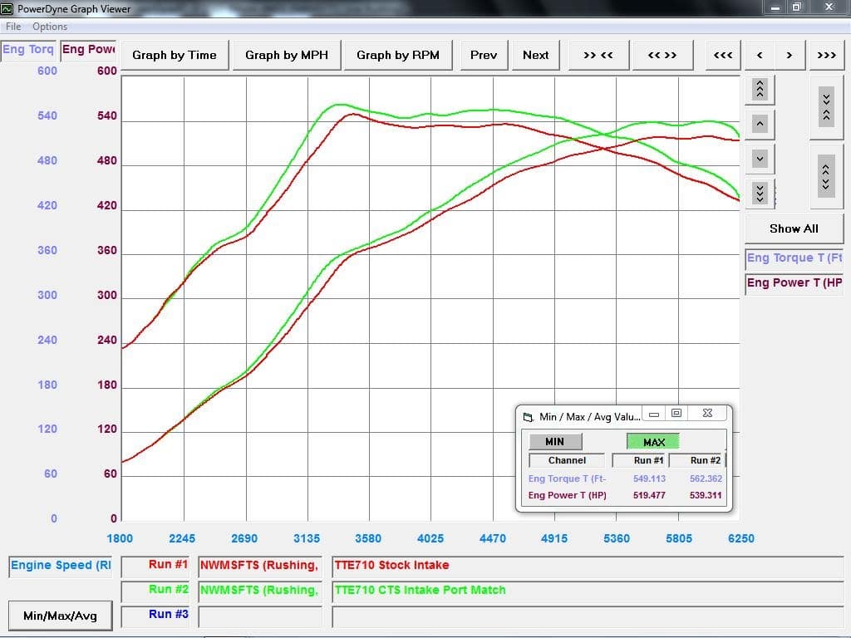Click the "<<<" fast-rewind arrow icon
Screen dimensions: 851x638
(x=722, y=55)
